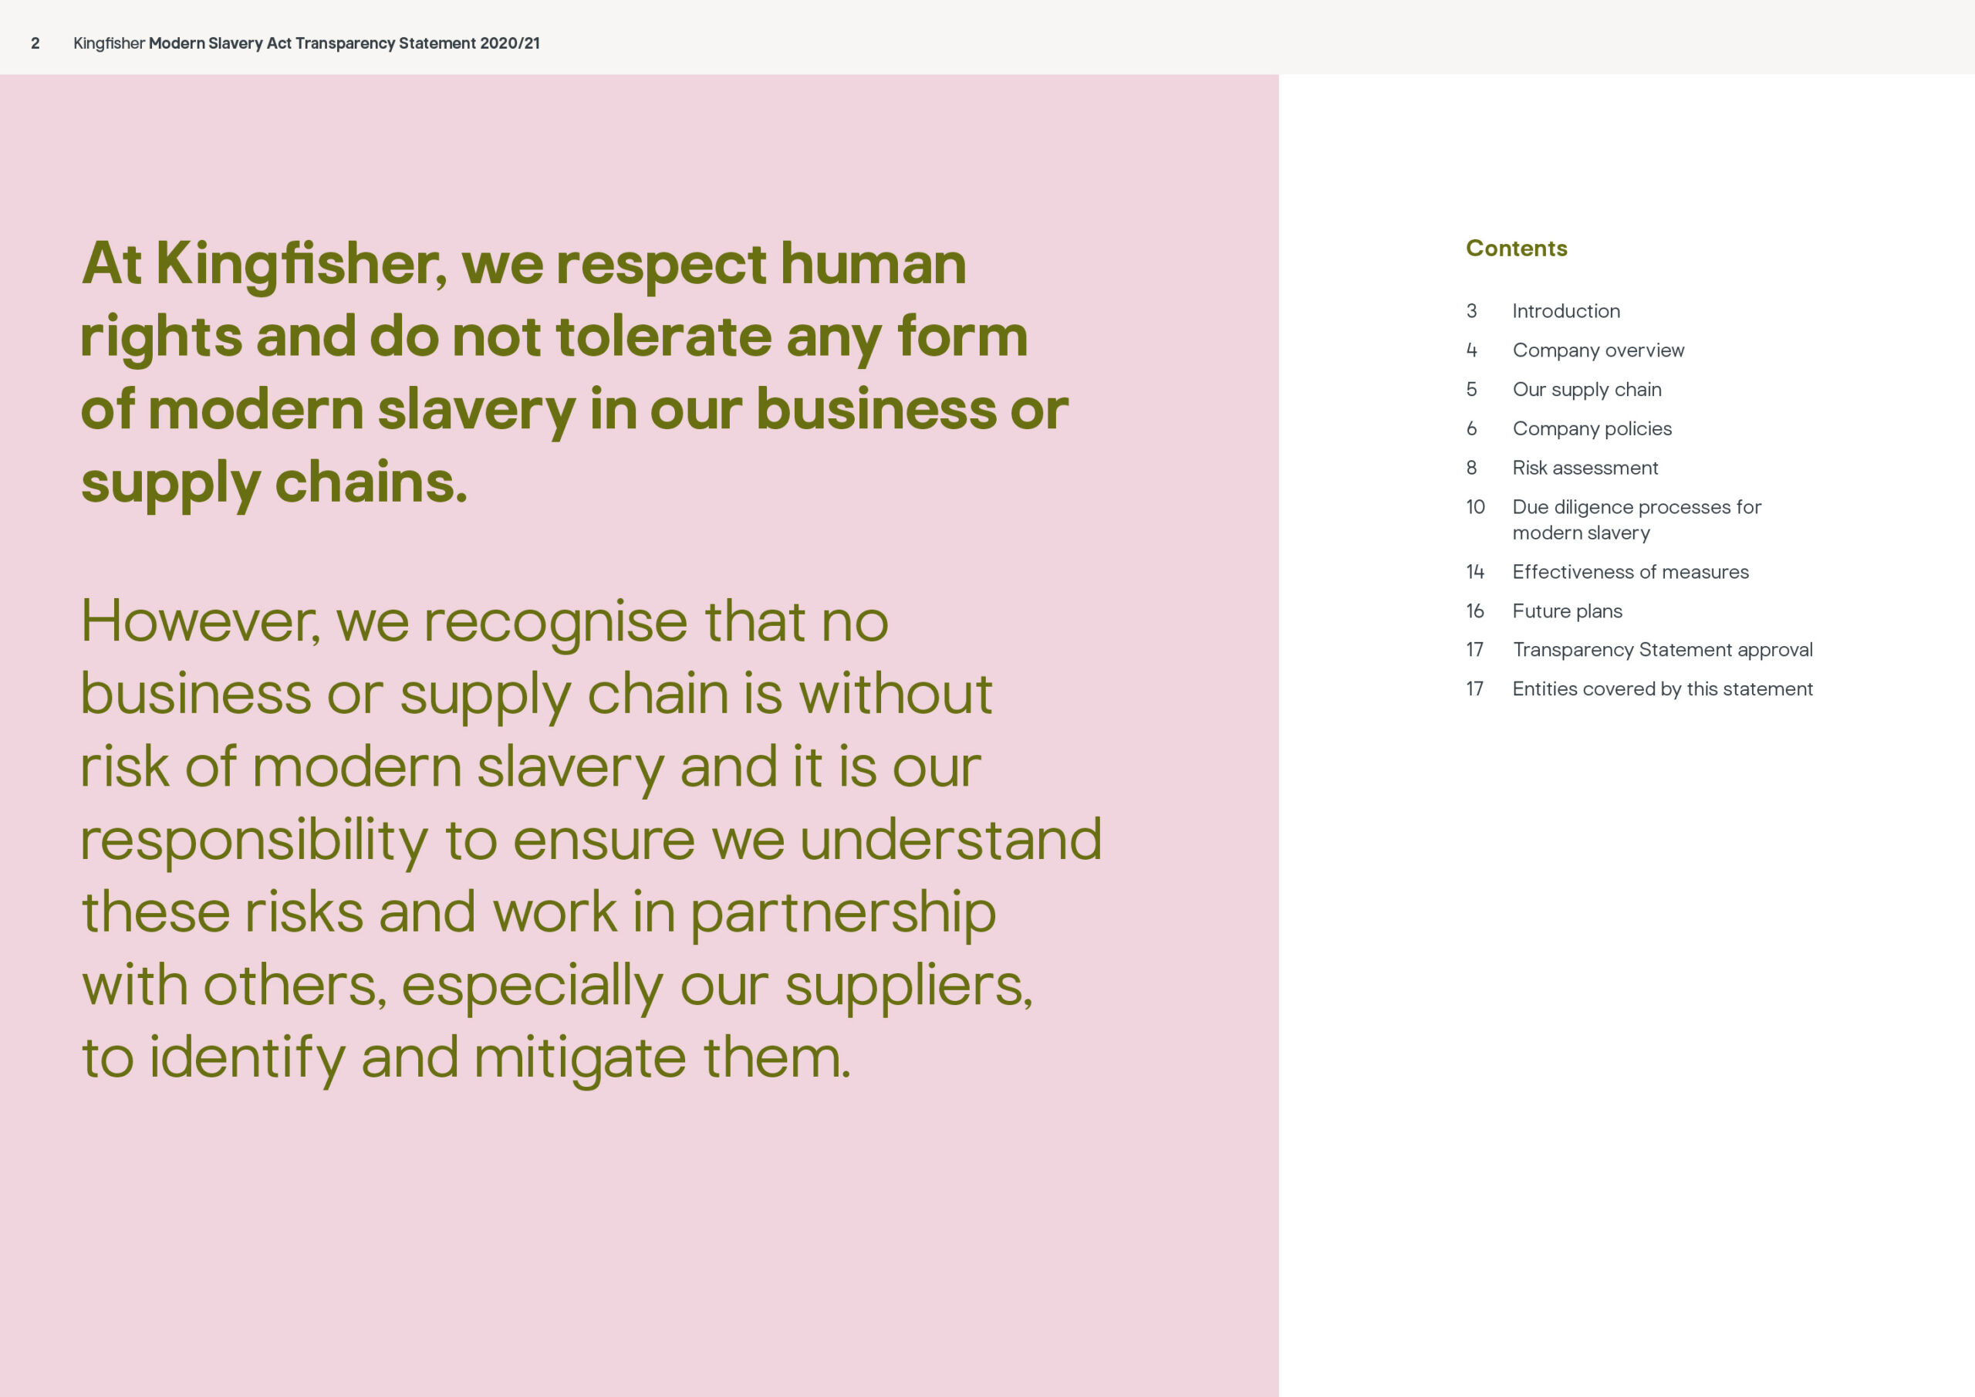
Task: Click page number 3 beside Introduction
Action: tap(1472, 311)
